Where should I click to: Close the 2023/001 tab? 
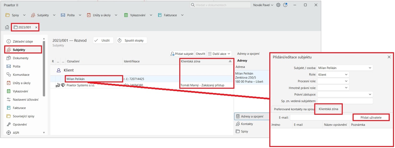(x=36, y=27)
